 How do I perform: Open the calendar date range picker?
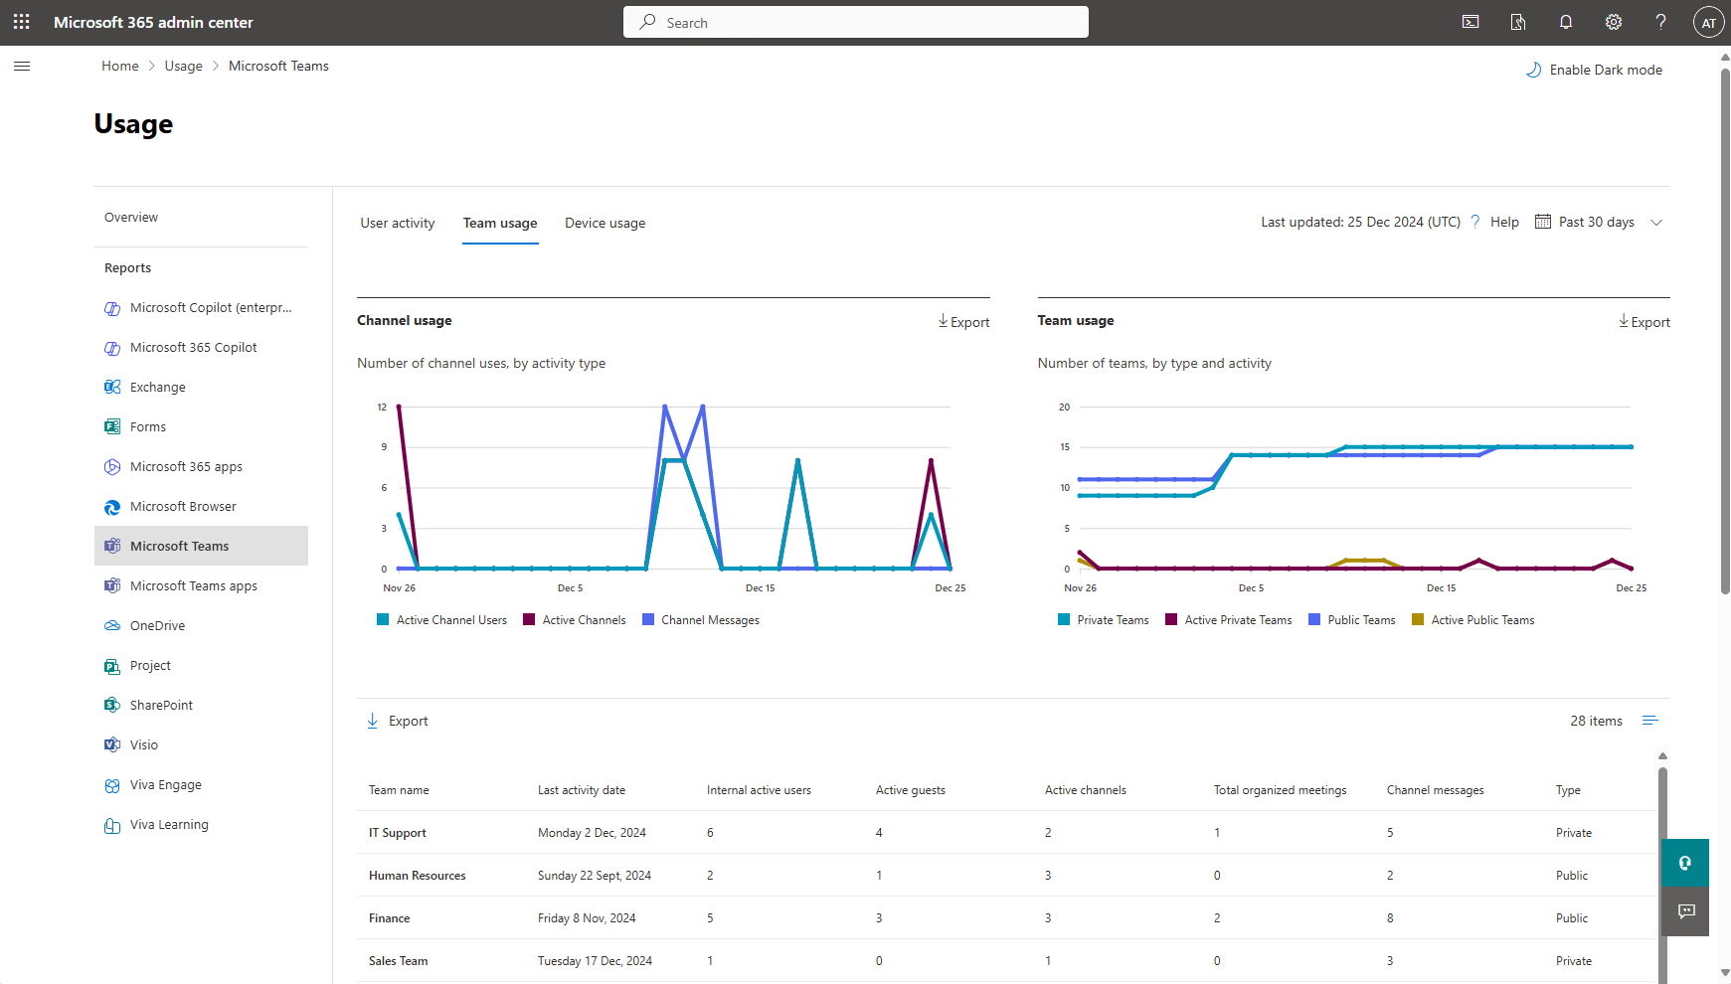pos(1543,222)
